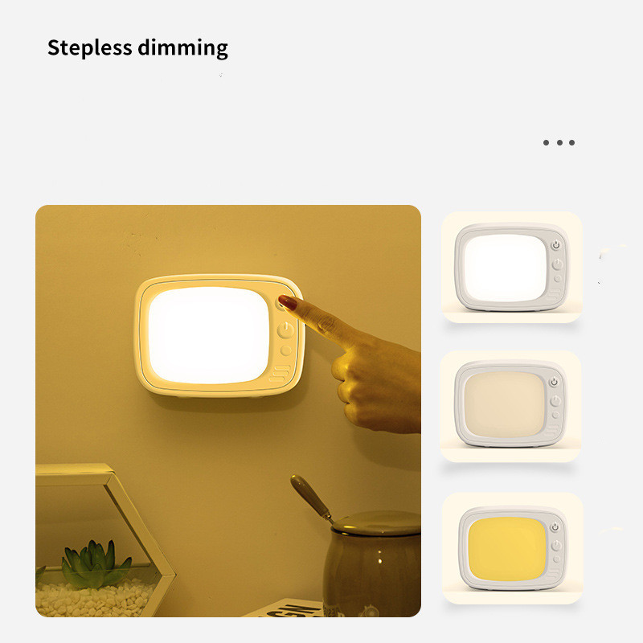Click the power button on the wall lamp
This screenshot has width=643, height=643.
(286, 330)
